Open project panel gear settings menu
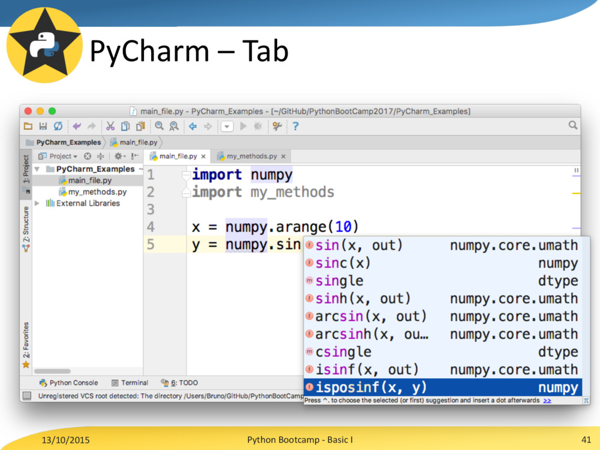 pyautogui.click(x=120, y=156)
